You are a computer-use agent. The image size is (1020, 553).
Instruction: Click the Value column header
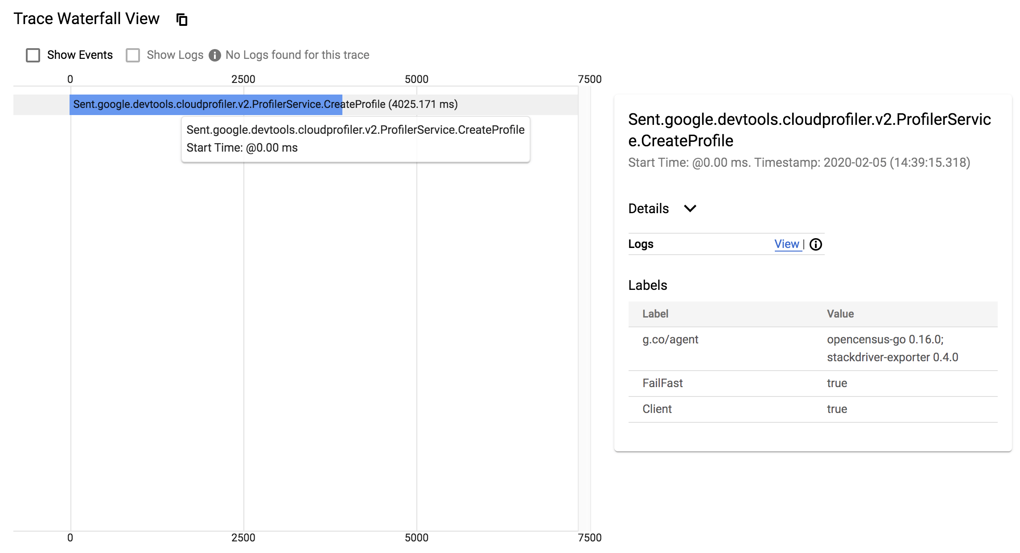tap(840, 314)
